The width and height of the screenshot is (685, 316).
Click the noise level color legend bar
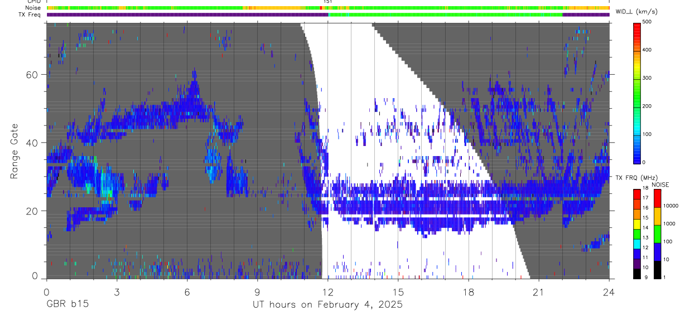pos(657,234)
